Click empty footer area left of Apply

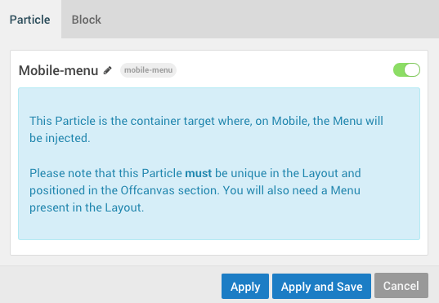pos(110,285)
